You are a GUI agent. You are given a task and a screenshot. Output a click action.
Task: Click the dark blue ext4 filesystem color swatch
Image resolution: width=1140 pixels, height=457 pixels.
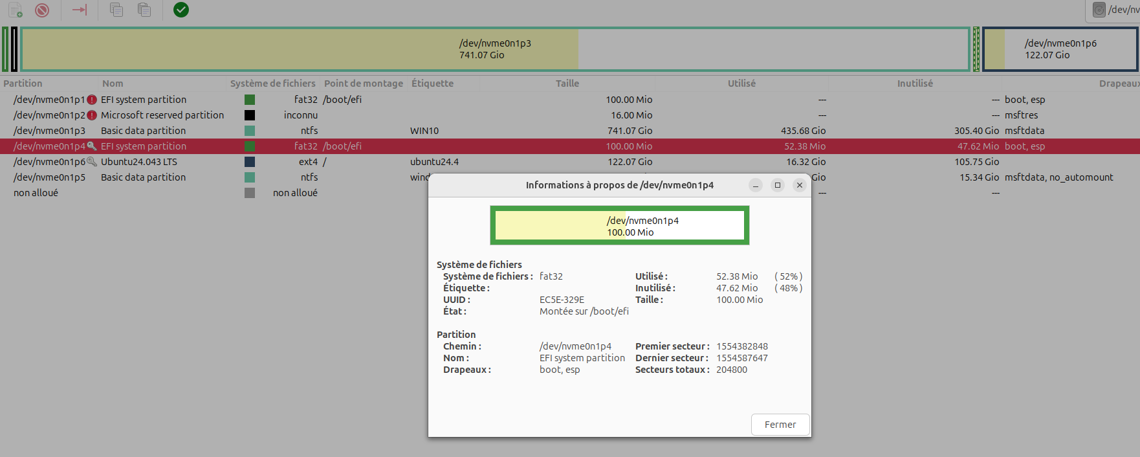pyautogui.click(x=250, y=162)
